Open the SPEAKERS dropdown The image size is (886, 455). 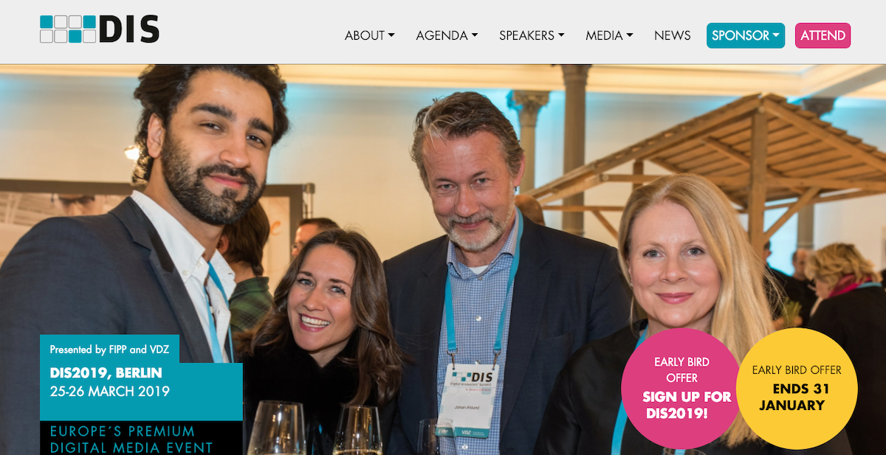click(x=532, y=35)
